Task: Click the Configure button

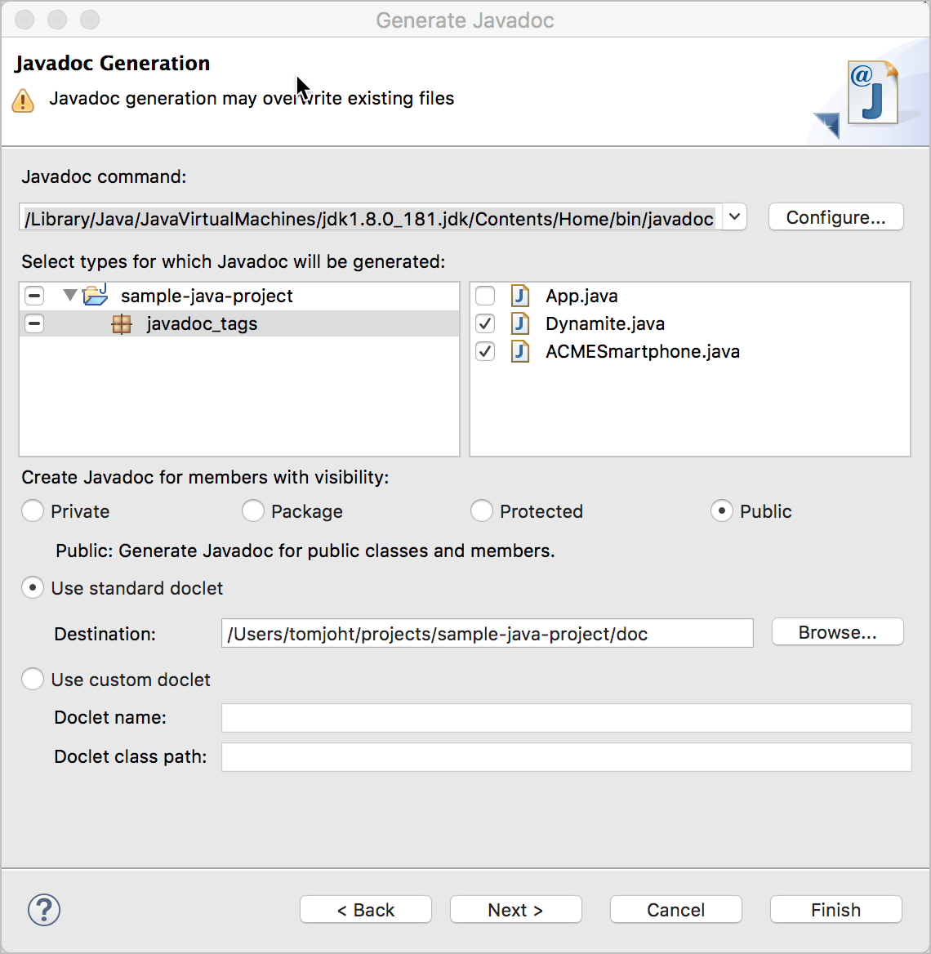Action: [835, 216]
